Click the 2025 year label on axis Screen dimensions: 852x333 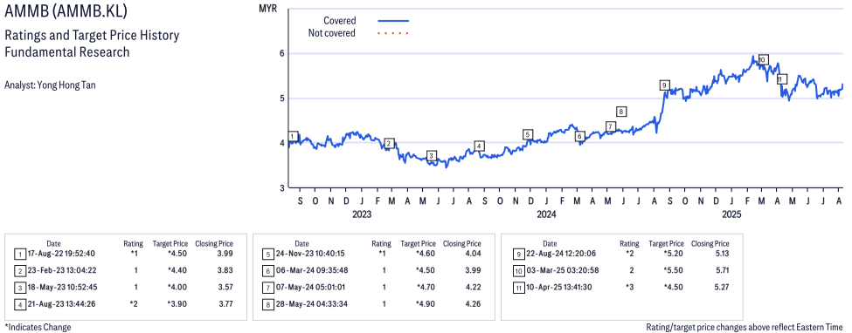[x=731, y=214]
